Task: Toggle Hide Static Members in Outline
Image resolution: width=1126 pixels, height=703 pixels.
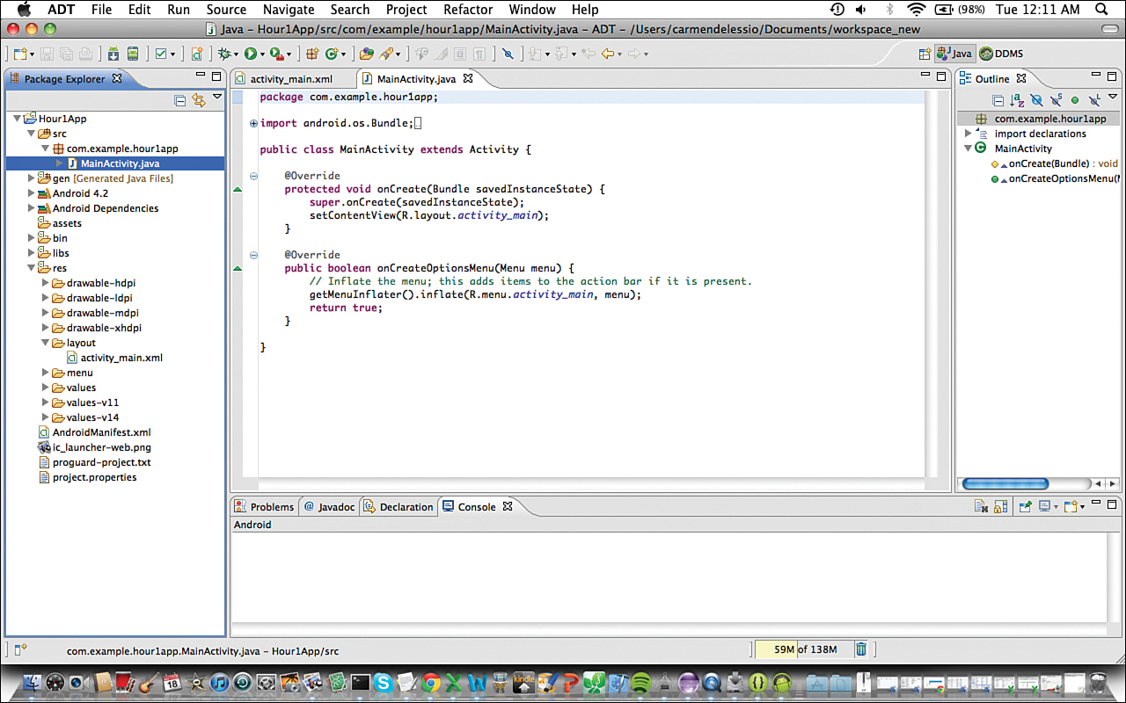Action: [x=1056, y=100]
